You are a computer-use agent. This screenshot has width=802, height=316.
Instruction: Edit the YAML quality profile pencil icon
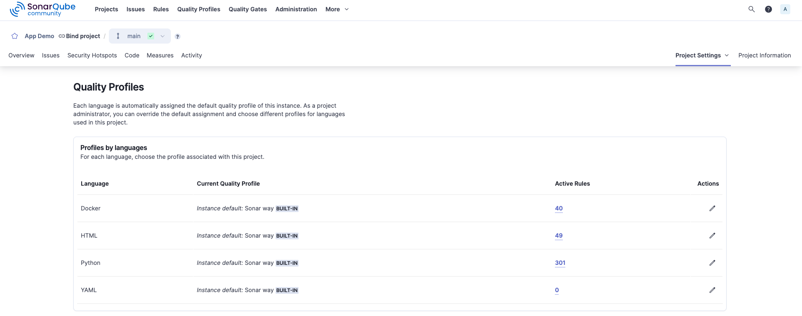[712, 290]
